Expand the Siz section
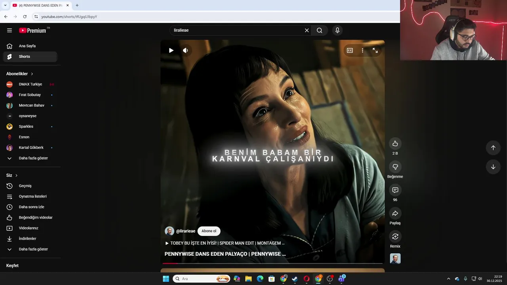 click(12, 175)
